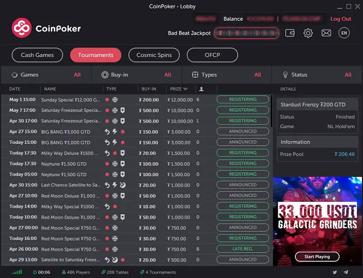Open the wallet icon
363x278 pixels.
point(290,33)
